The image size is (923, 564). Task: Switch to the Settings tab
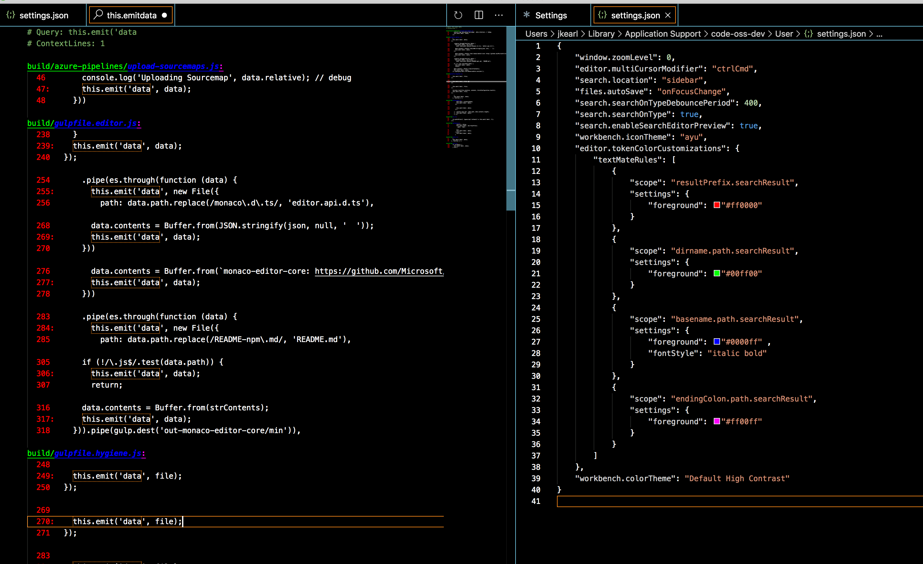click(x=551, y=15)
